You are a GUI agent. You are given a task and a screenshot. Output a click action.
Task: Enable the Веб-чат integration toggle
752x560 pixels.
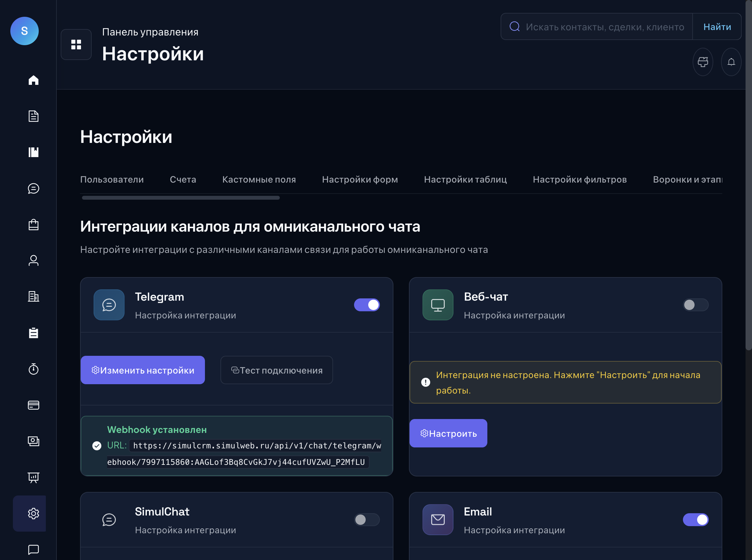coord(696,305)
